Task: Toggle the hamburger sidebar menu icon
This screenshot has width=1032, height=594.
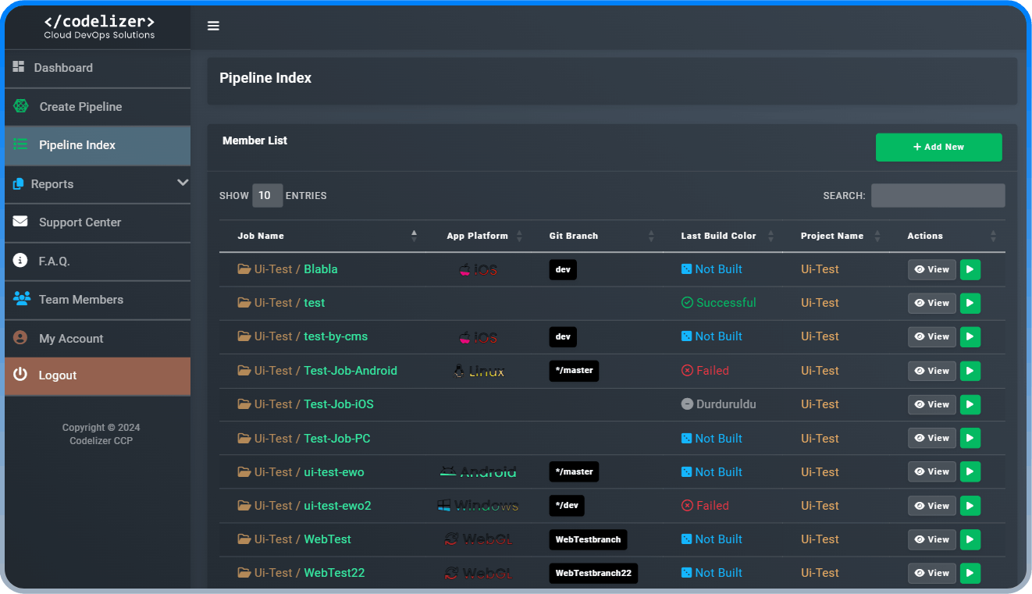Action: [213, 26]
